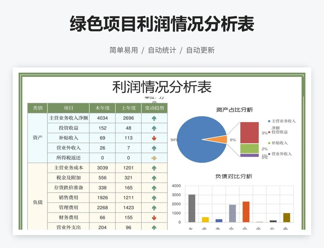Select the cell with value 2696

(128, 118)
